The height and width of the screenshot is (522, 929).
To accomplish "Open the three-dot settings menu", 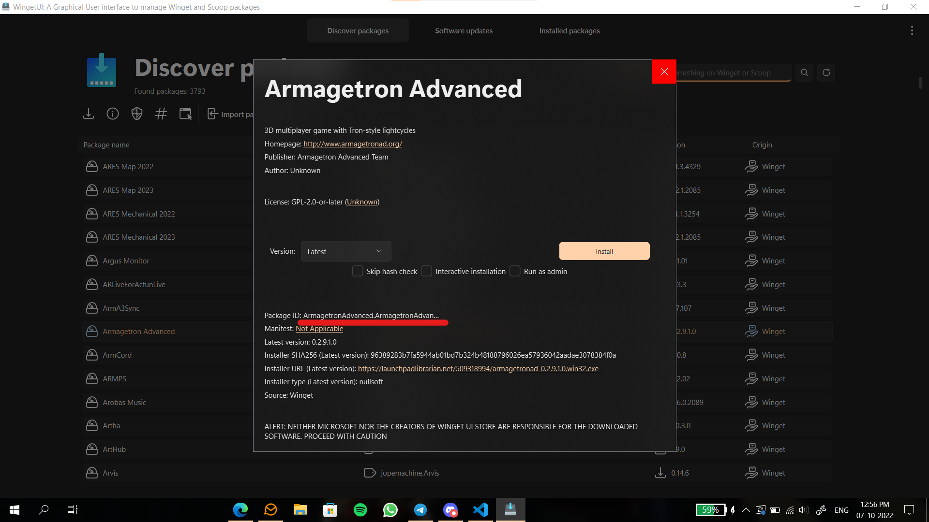I will [912, 30].
